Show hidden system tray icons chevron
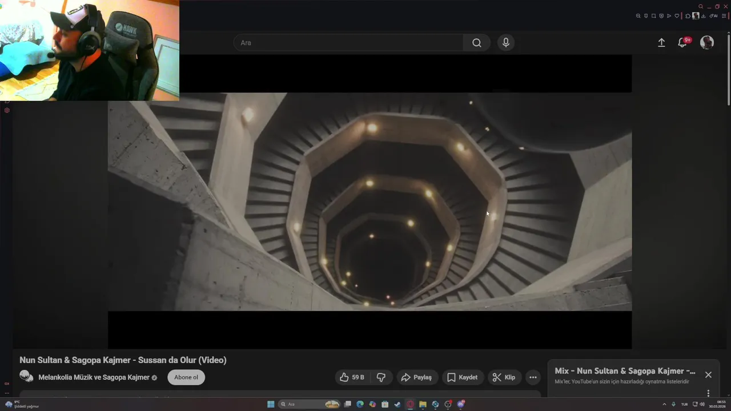Screen dimensions: 731x411 click(664, 404)
